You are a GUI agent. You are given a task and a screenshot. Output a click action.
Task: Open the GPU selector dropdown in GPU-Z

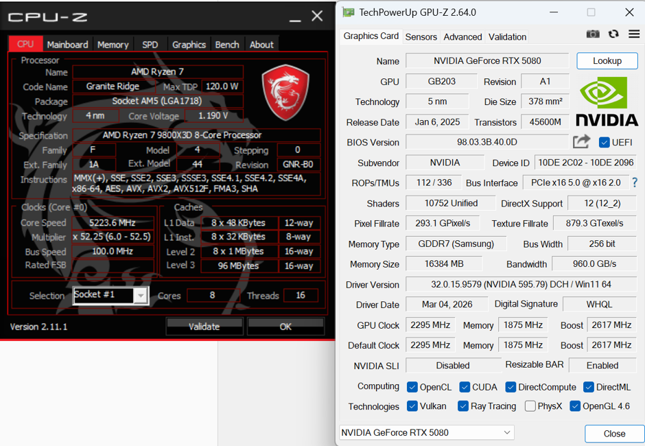pos(427,432)
